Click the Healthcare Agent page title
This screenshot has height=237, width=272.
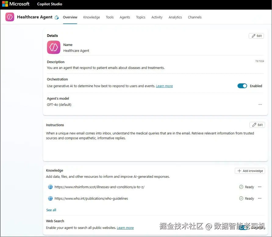[35, 17]
